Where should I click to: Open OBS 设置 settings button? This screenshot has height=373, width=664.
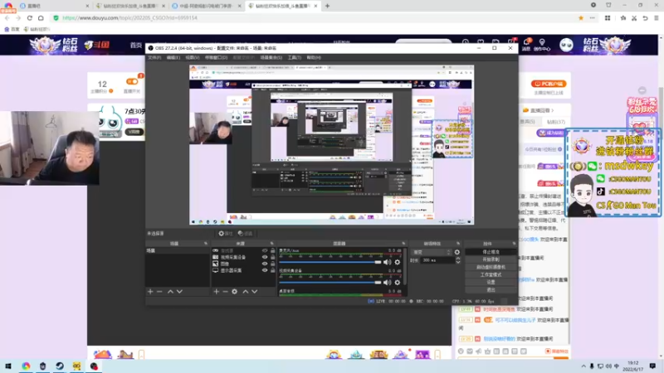491,282
